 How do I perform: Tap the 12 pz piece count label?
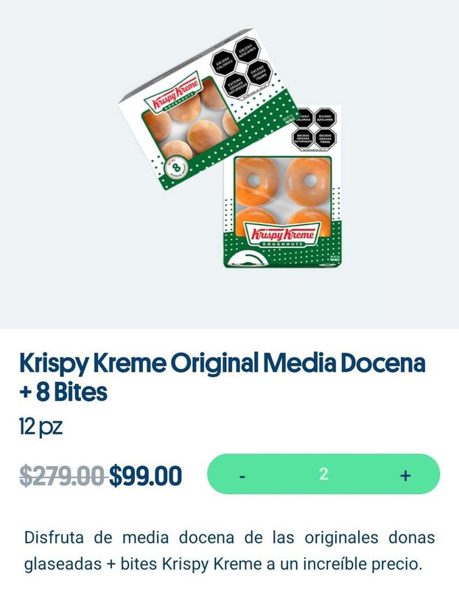41,427
